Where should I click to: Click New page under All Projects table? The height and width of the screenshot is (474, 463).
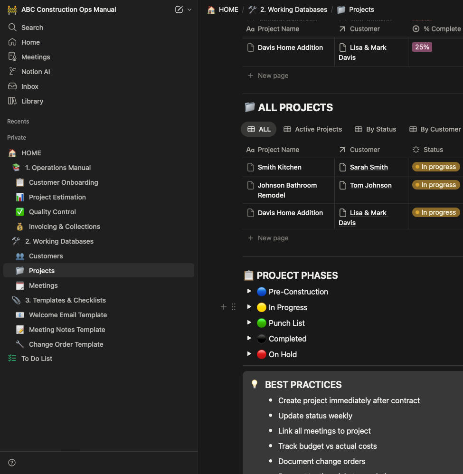pos(273,238)
